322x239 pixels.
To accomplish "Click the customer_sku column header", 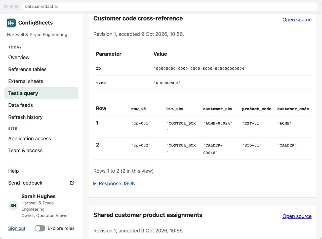I will pos(218,109).
